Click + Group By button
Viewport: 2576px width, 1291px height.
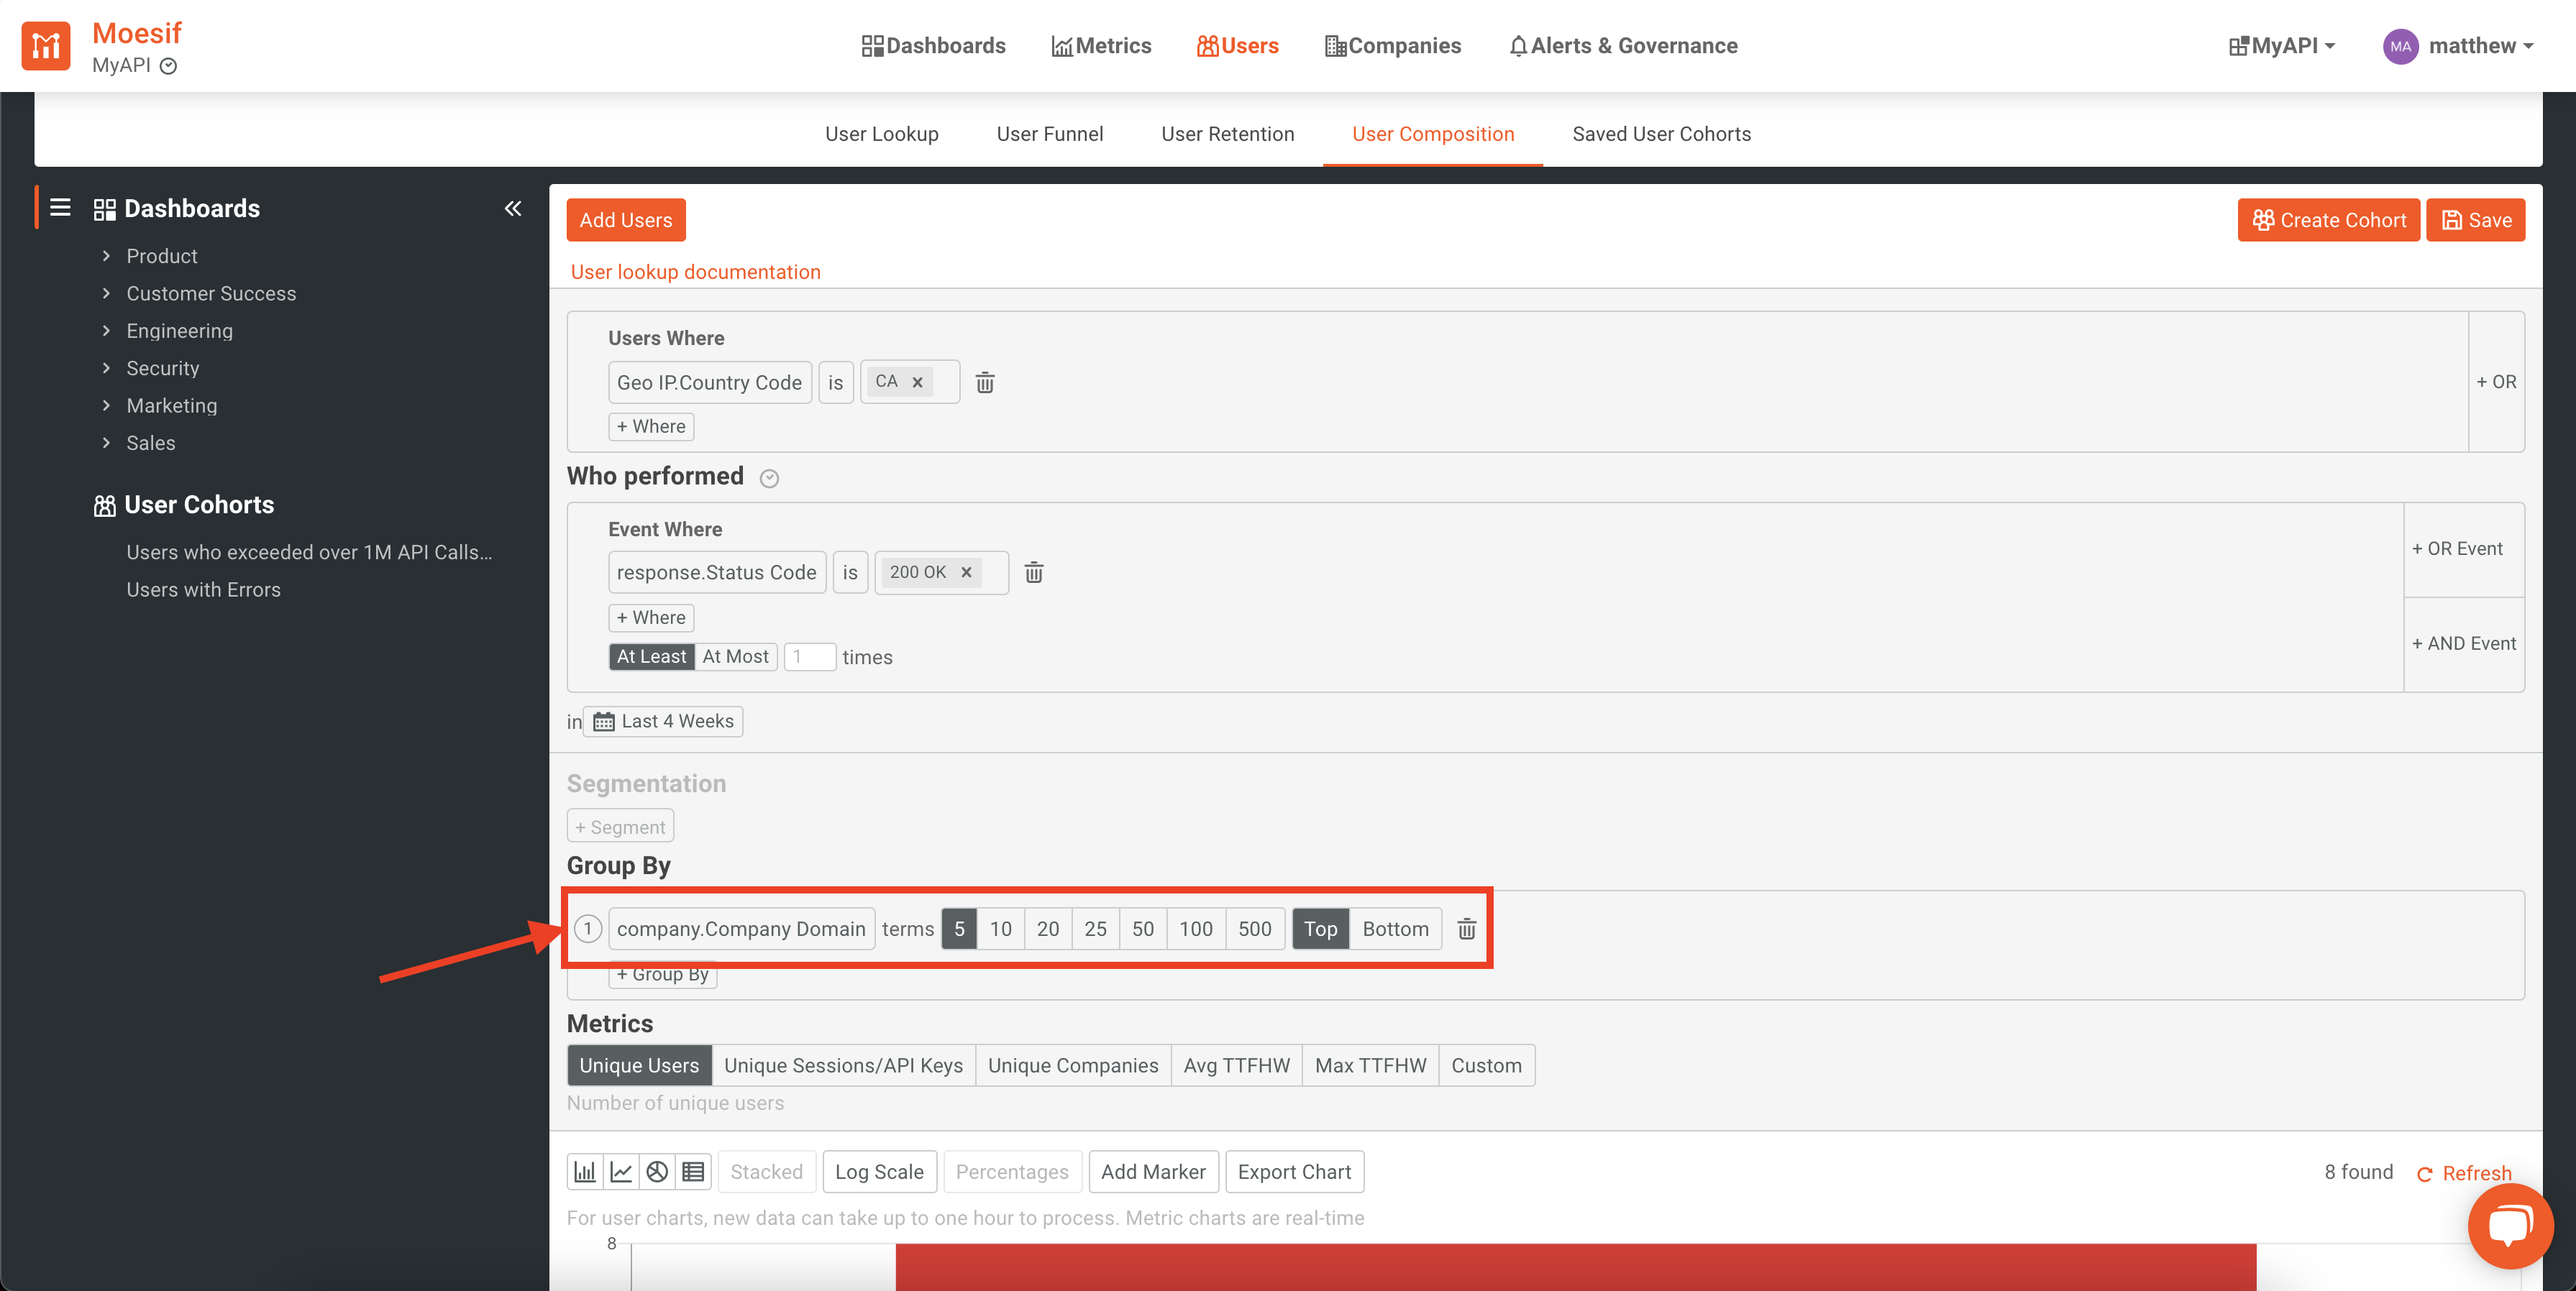662,975
